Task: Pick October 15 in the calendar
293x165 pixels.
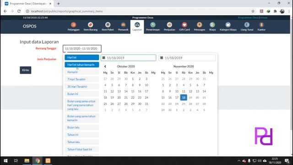Action: click(x=133, y=91)
